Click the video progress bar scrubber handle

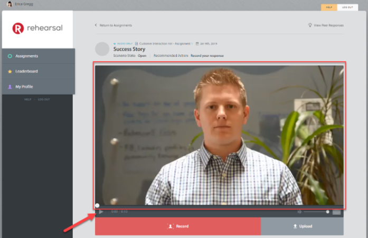click(x=97, y=206)
